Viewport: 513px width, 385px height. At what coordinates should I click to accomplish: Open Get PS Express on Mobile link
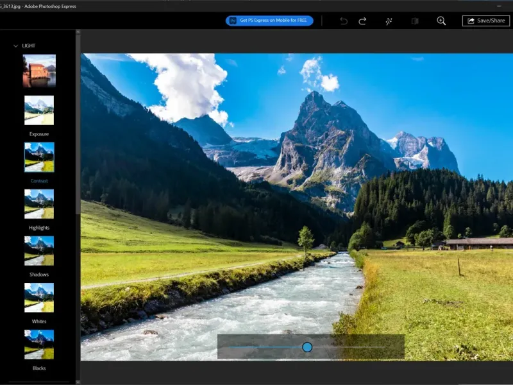click(269, 21)
